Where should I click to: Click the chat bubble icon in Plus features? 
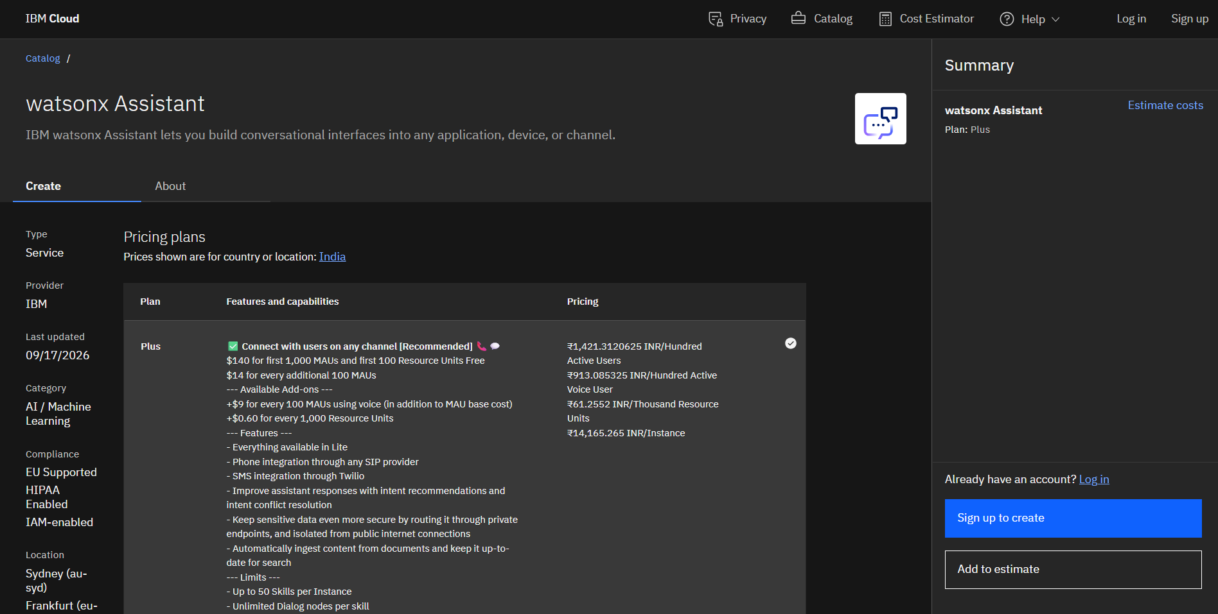click(x=495, y=346)
